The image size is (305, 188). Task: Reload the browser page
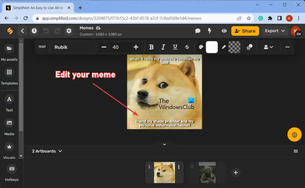(x=26, y=18)
